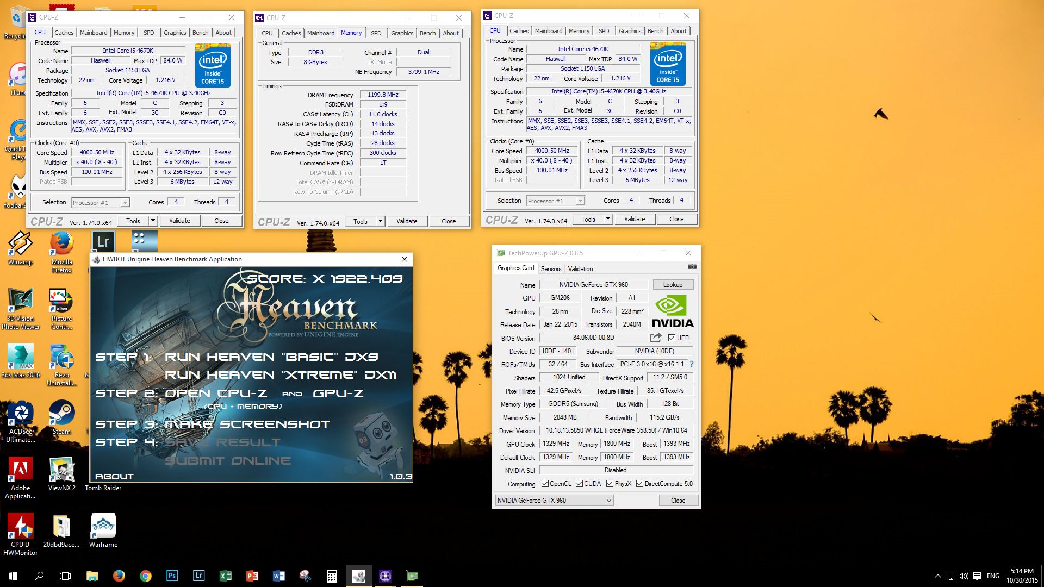The width and height of the screenshot is (1044, 587).
Task: Click Validate in the right CPU-Z window
Action: point(635,219)
